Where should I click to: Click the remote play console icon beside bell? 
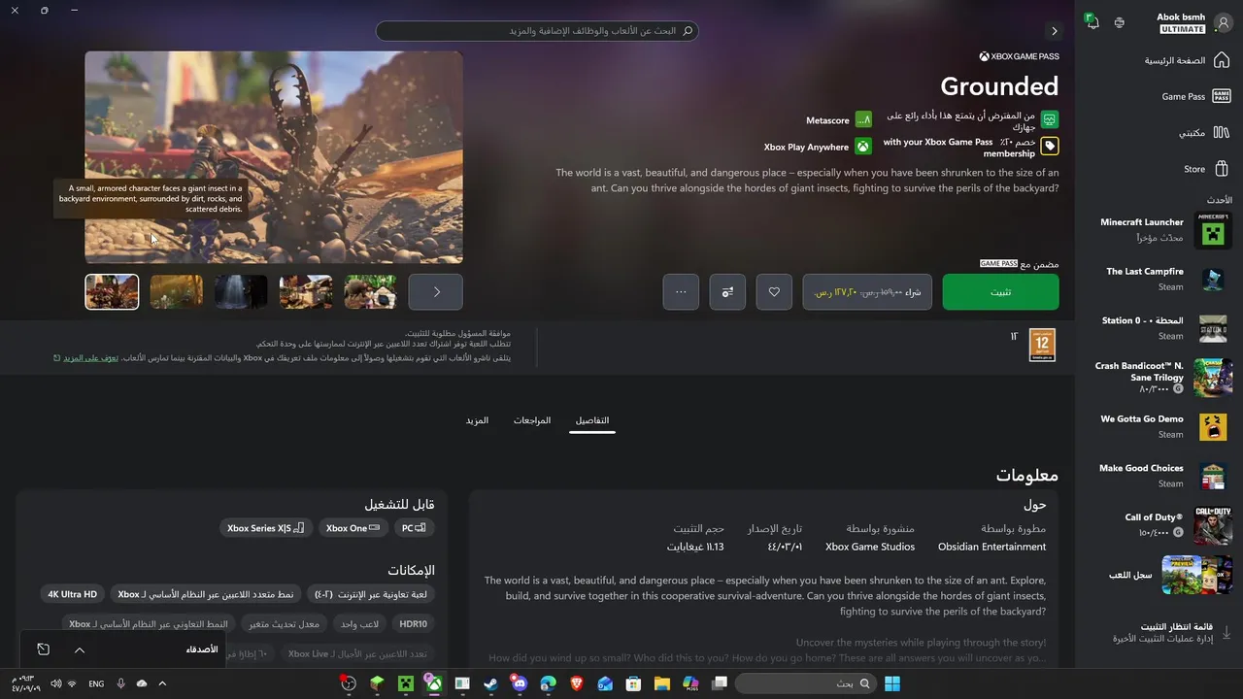point(1120,22)
